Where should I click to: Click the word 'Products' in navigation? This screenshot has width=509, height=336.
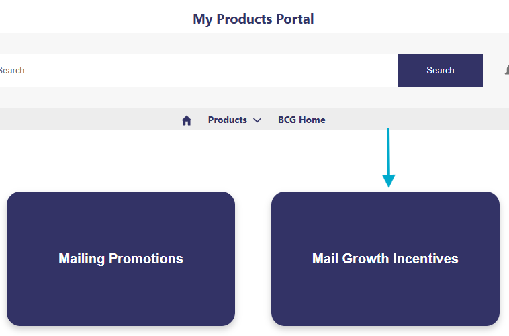point(227,120)
